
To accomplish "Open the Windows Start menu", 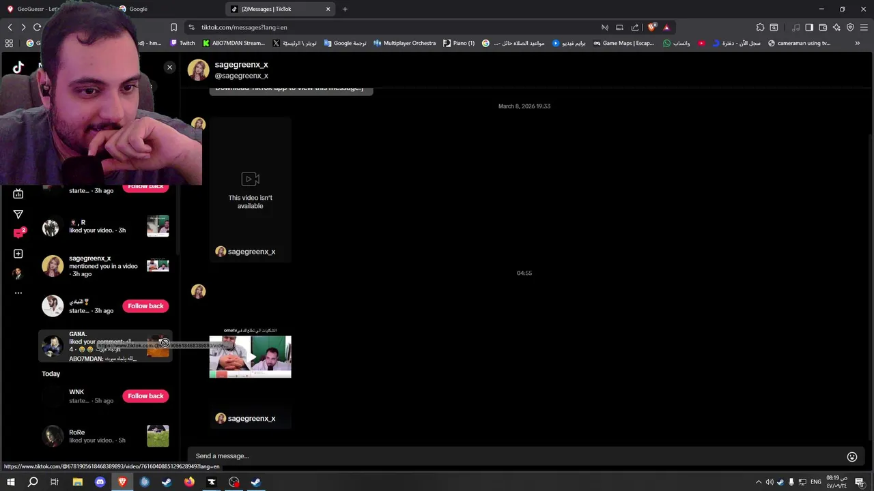I will [11, 482].
